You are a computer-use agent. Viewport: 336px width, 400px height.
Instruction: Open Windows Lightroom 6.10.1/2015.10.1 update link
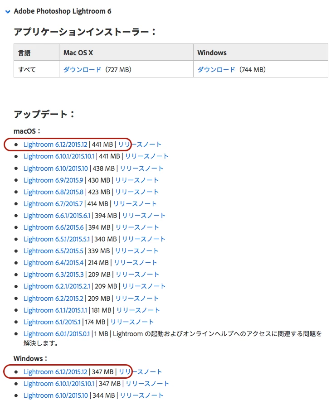(x=59, y=384)
